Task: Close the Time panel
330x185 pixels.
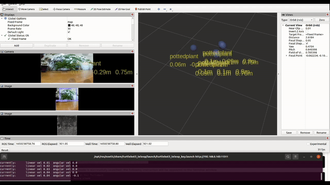Action: coord(328,138)
